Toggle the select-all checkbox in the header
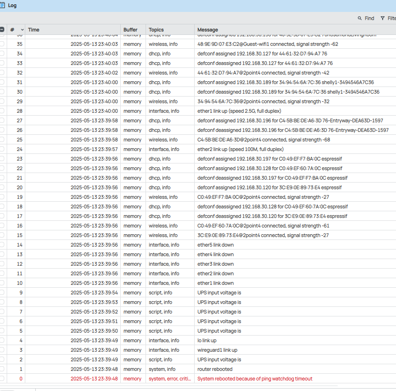The width and height of the screenshot is (396, 391). [x=2, y=30]
